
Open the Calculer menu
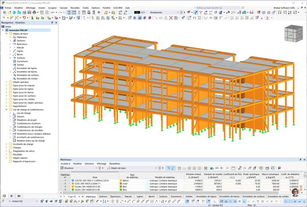click(64, 8)
